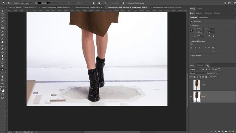
Task: Select the Dodge tool
Action: pos(3,59)
